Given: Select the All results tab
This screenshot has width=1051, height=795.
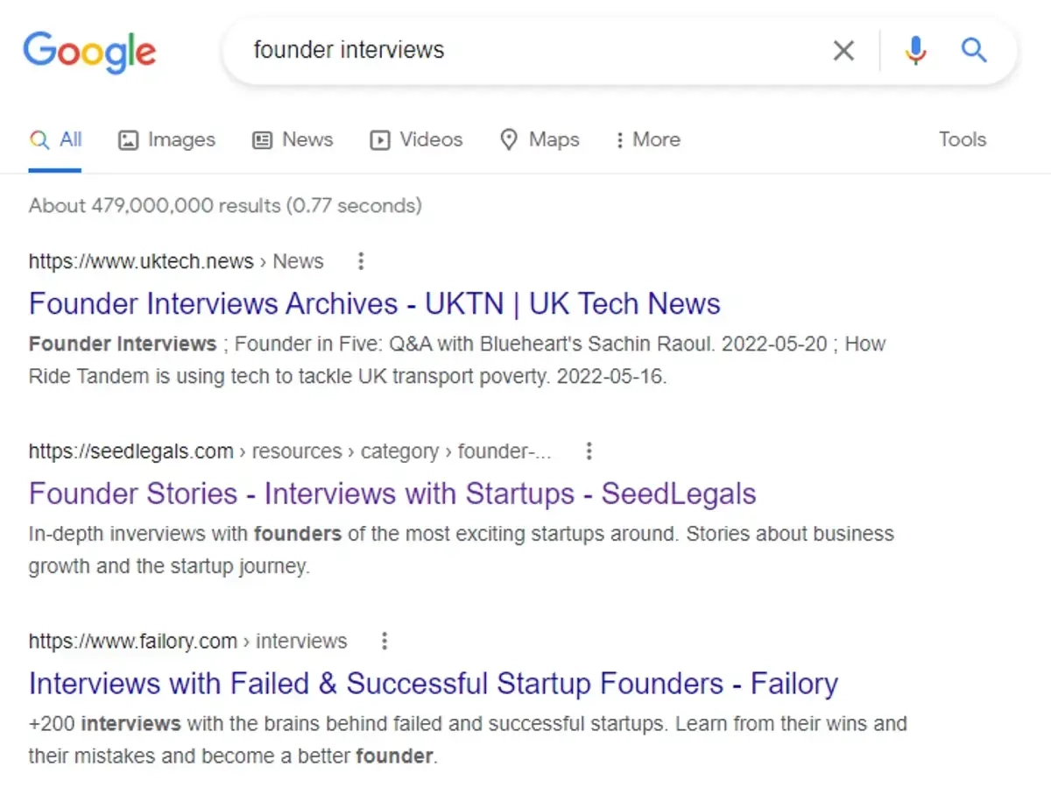Looking at the screenshot, I should coord(56,140).
